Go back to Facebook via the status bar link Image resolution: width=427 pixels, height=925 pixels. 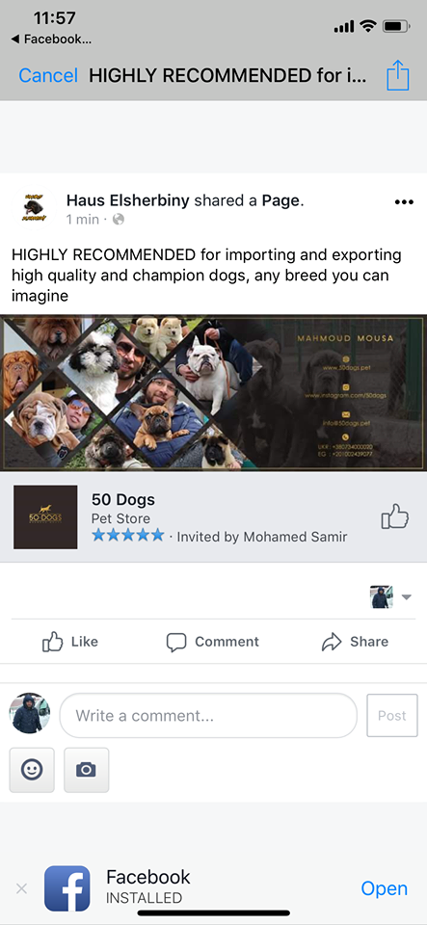click(51, 40)
